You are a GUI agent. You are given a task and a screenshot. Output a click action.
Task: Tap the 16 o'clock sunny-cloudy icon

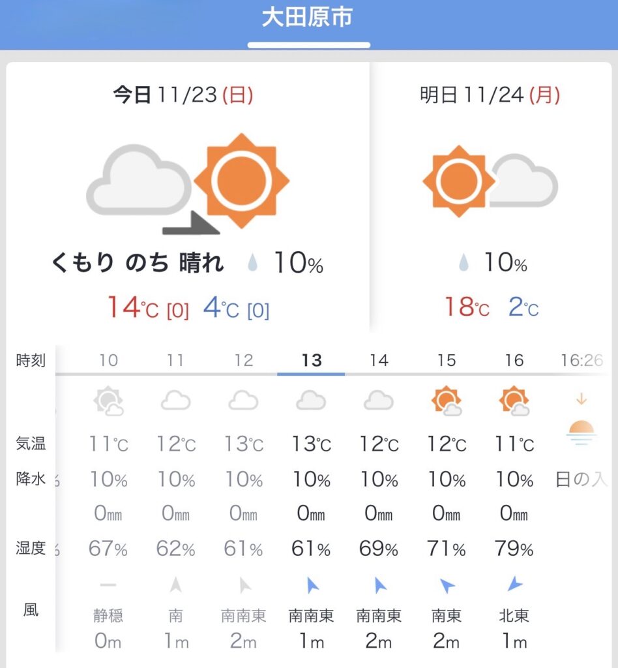pyautogui.click(x=514, y=401)
